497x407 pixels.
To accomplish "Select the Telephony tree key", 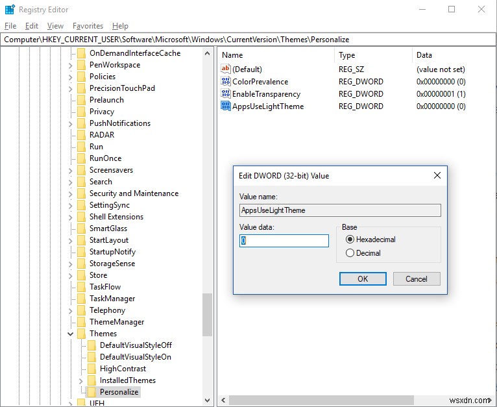I will click(x=107, y=310).
